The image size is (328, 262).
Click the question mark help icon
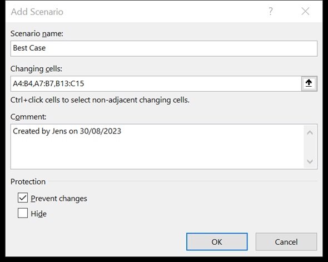pos(271,11)
